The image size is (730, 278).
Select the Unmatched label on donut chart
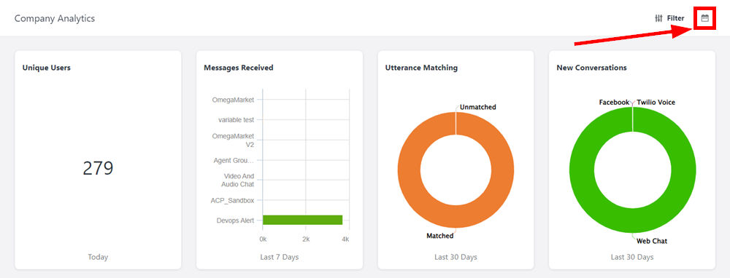pos(477,107)
